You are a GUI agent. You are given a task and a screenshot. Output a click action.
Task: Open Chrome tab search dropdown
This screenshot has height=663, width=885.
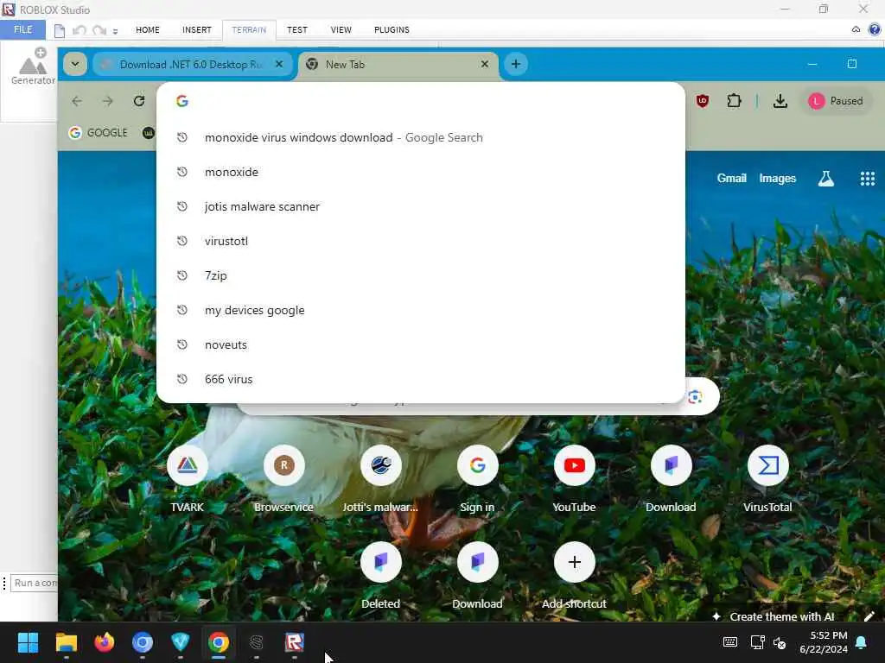click(x=75, y=64)
